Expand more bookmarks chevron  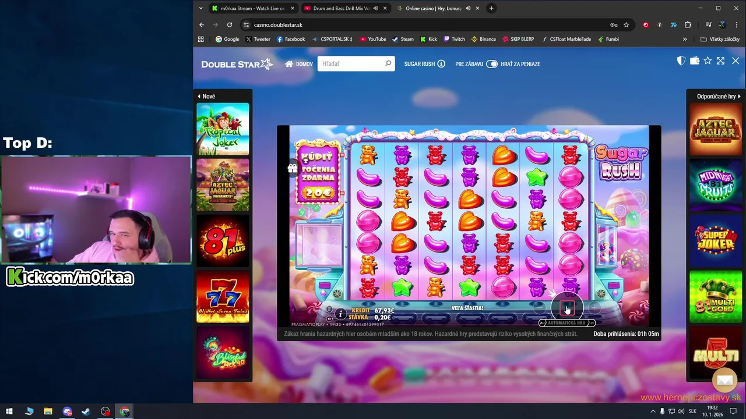[x=685, y=39]
